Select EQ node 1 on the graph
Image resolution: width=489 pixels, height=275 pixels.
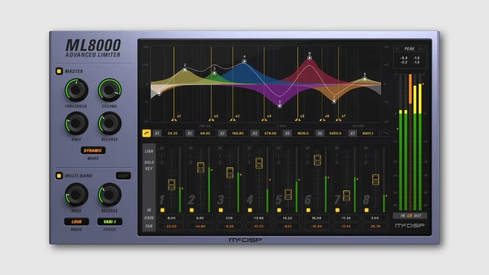[159, 93]
